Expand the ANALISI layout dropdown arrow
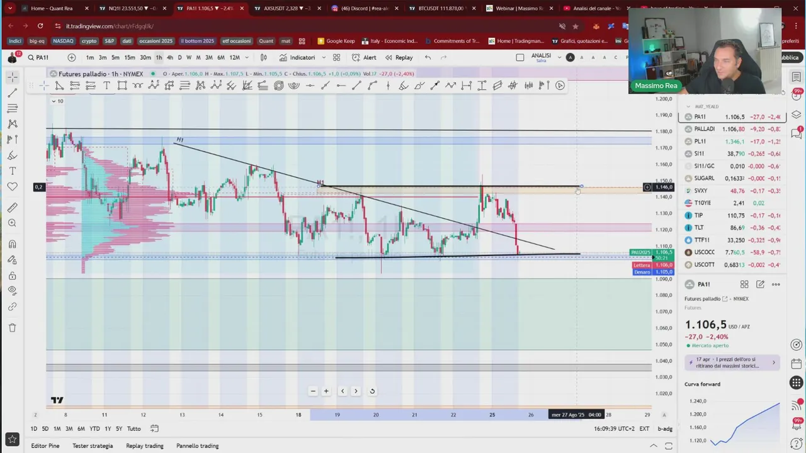 [559, 57]
